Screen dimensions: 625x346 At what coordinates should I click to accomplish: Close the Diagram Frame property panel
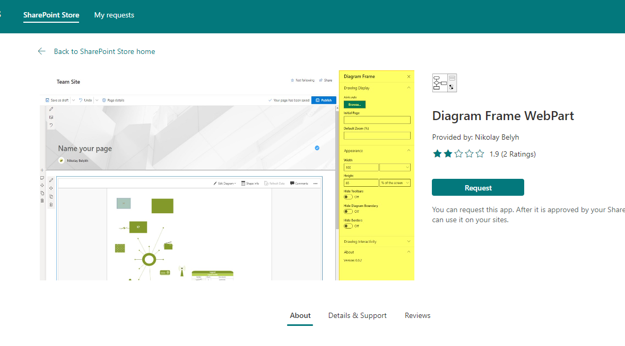[x=409, y=76]
